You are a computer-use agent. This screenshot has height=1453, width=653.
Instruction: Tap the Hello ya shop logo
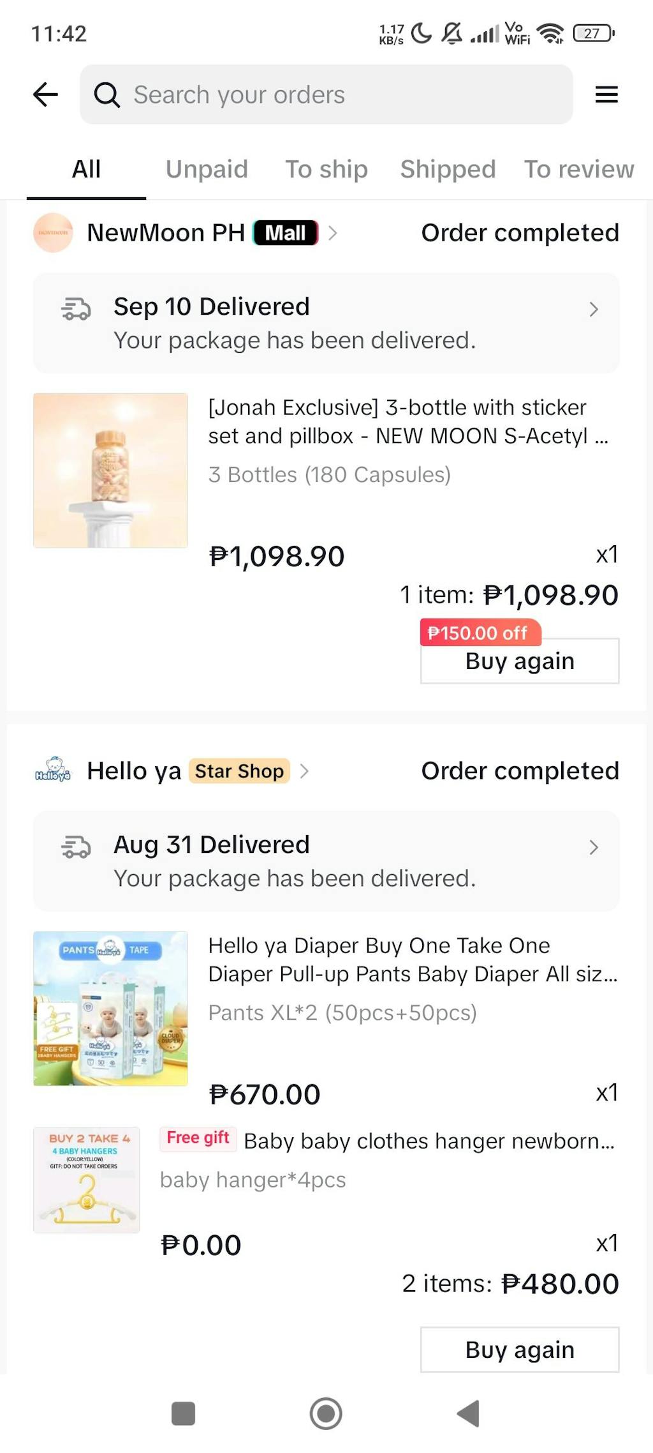point(53,771)
